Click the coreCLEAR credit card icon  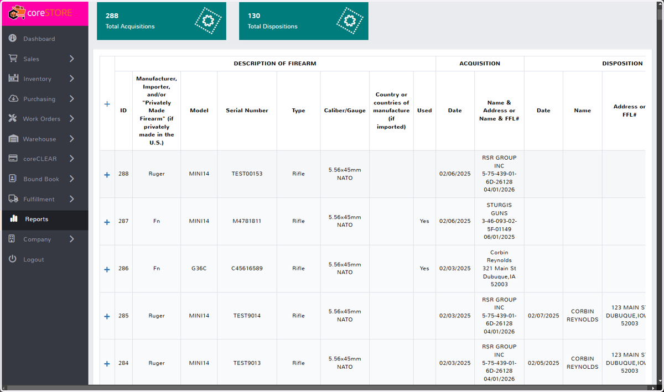pyautogui.click(x=13, y=159)
